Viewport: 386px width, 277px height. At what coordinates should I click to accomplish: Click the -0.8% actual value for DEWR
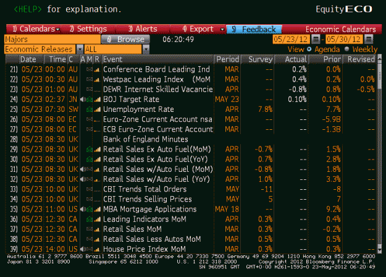point(298,90)
